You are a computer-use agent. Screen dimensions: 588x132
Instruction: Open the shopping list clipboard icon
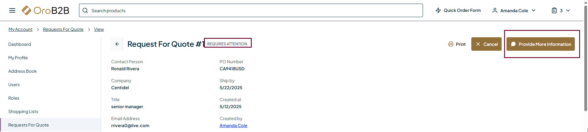pyautogui.click(x=554, y=10)
